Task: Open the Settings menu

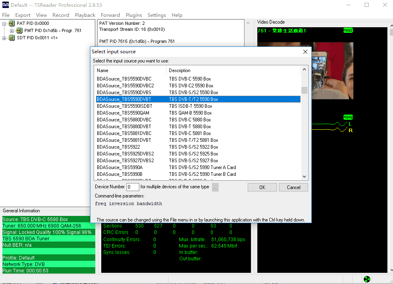Action: [156, 15]
